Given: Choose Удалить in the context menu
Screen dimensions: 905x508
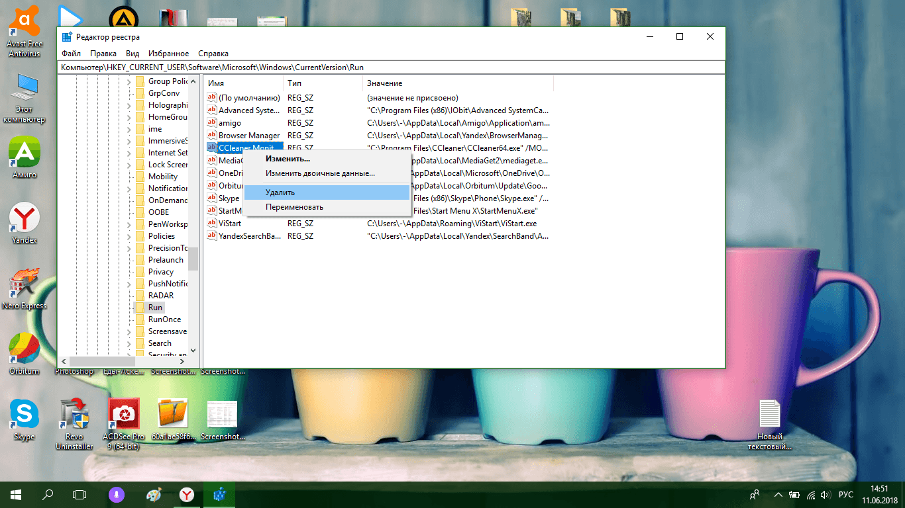Looking at the screenshot, I should 327,192.
